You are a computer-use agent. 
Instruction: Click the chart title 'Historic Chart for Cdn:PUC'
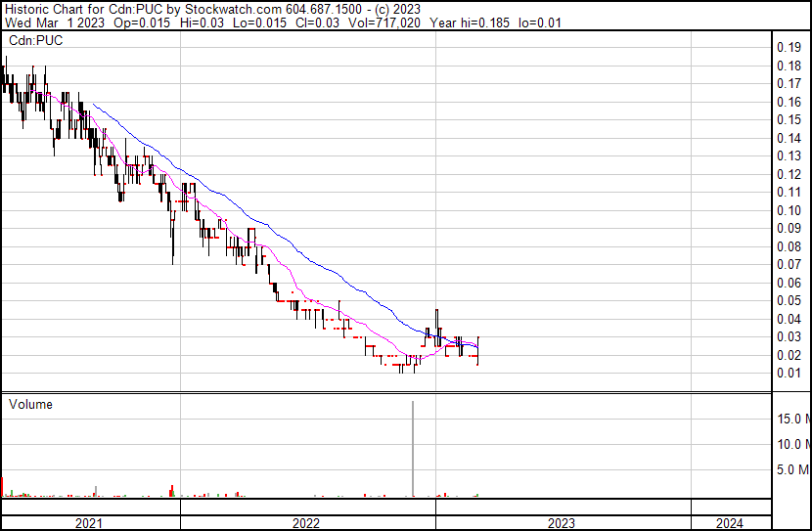point(85,9)
